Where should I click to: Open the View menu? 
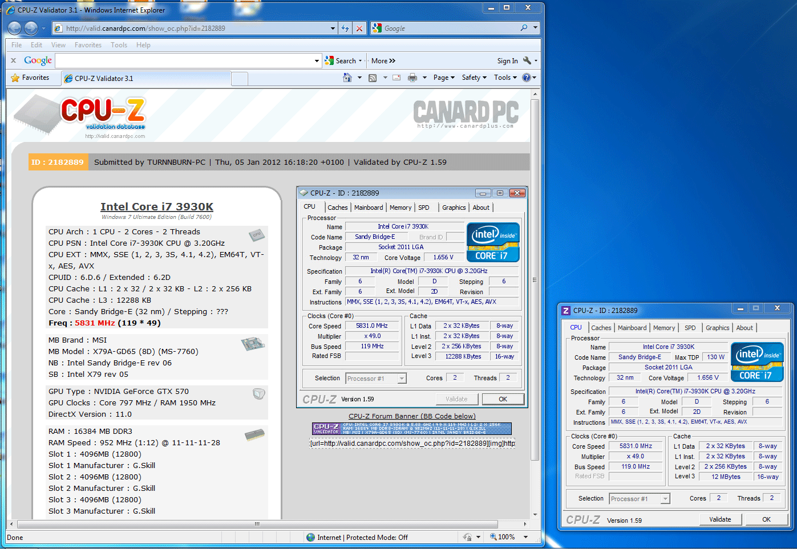[58, 45]
